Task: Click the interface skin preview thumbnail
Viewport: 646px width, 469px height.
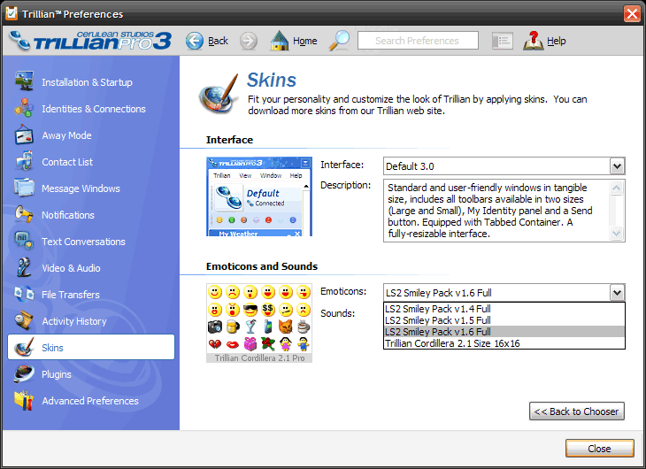Action: point(259,196)
